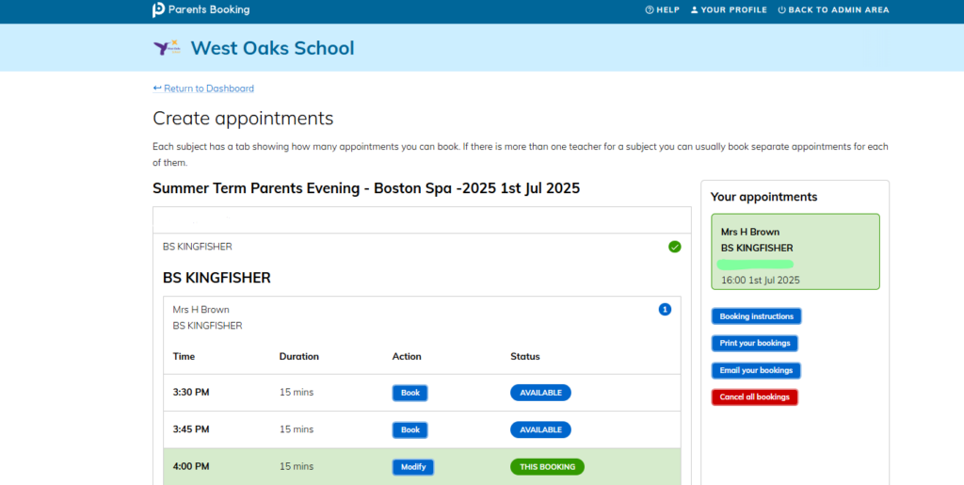This screenshot has height=485, width=964.
Task: Print your bookings
Action: pos(754,343)
